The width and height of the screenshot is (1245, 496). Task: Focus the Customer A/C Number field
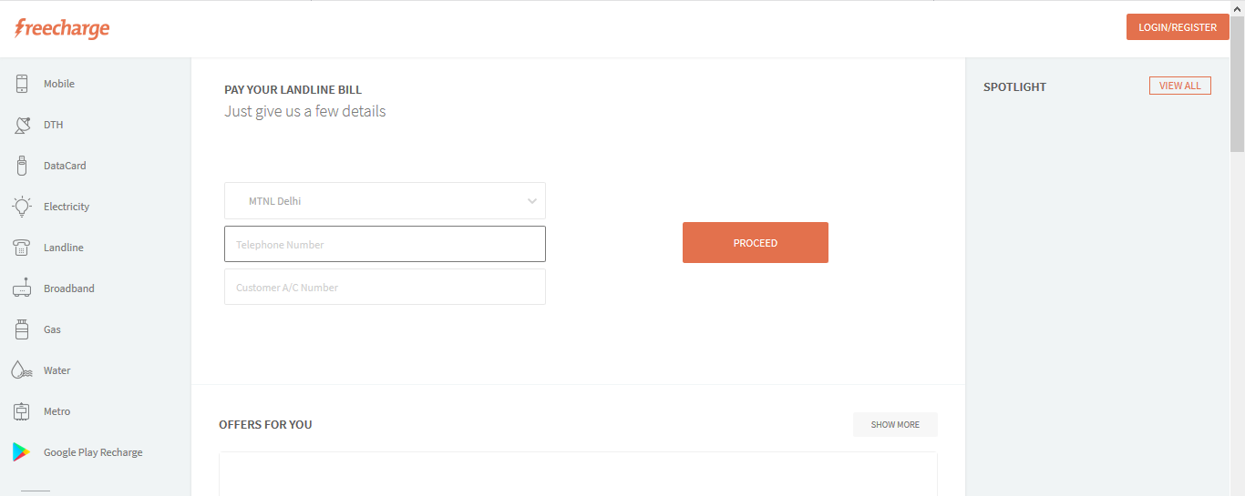385,287
